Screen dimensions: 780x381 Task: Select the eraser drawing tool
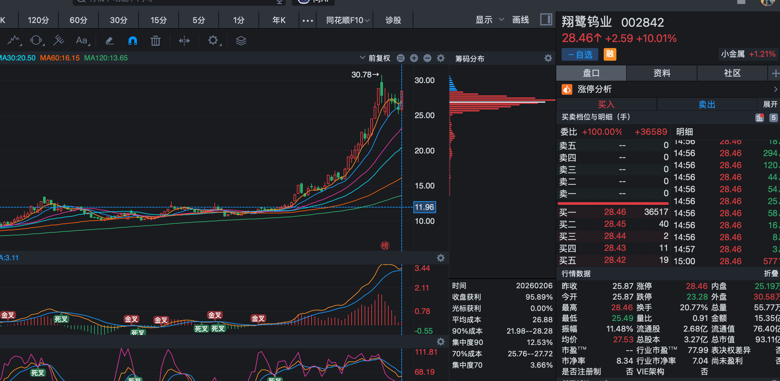[110, 41]
